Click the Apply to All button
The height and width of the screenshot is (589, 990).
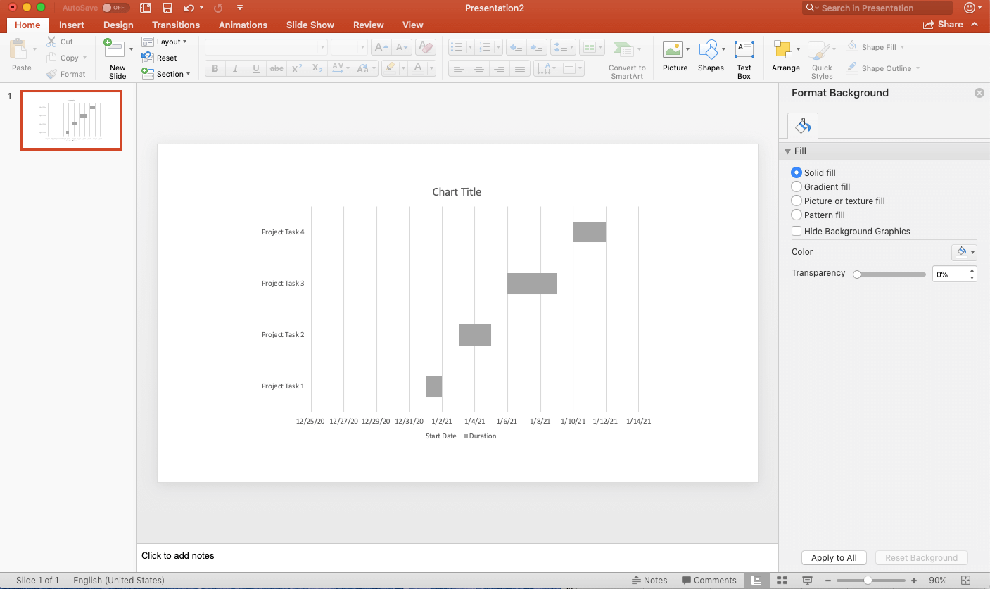point(834,557)
